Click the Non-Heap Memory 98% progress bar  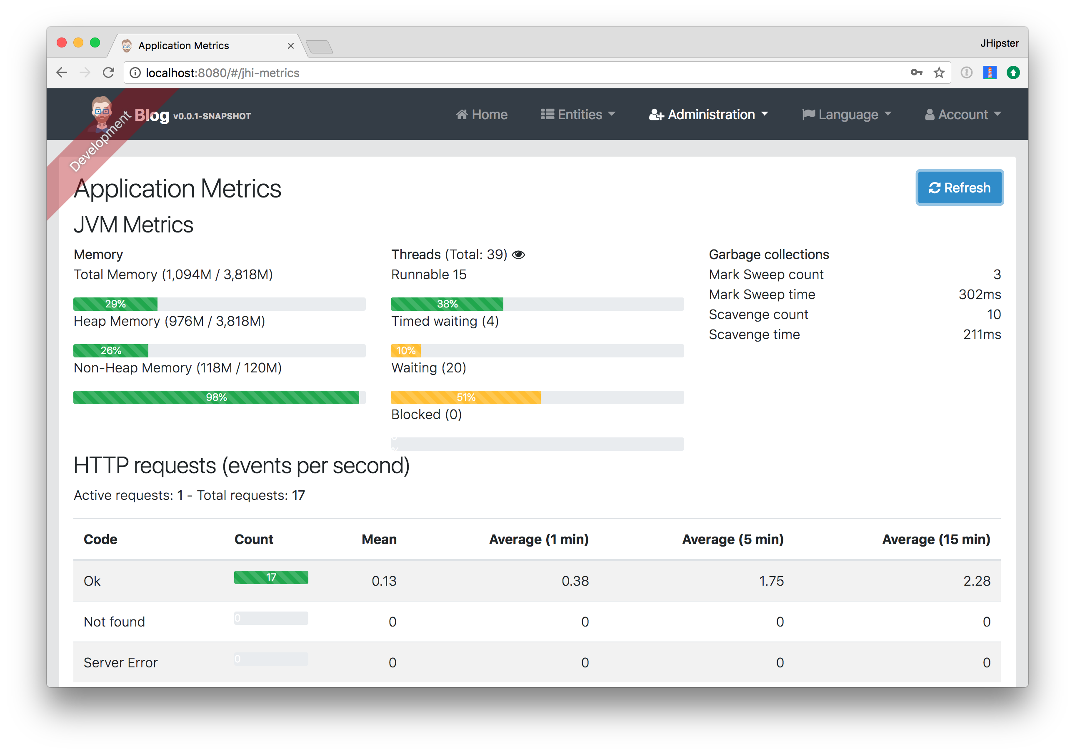[x=216, y=397]
